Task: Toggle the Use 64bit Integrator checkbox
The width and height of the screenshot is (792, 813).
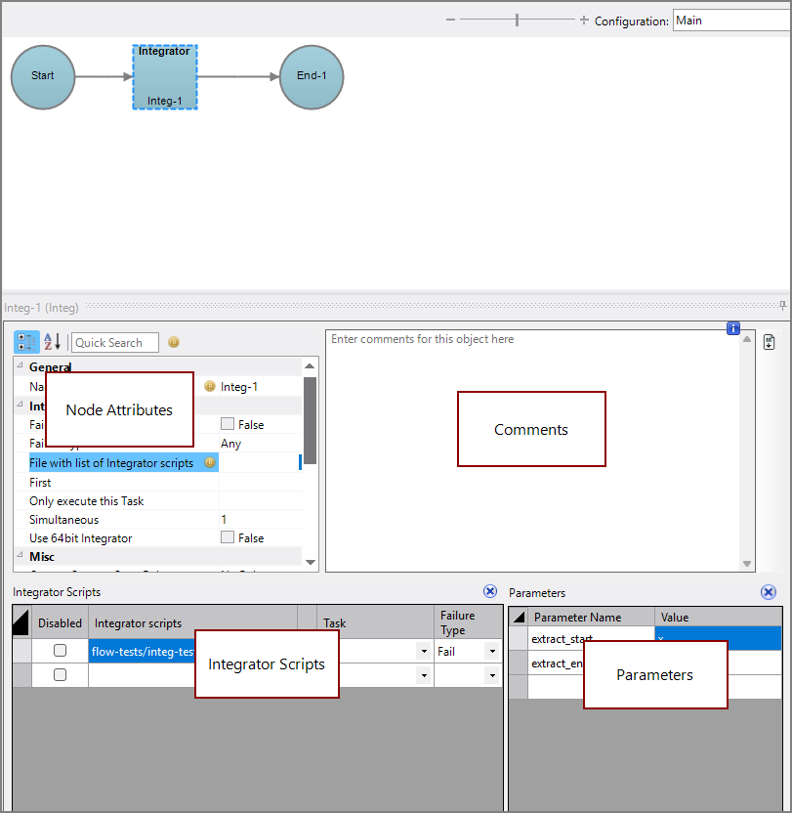Action: [228, 537]
